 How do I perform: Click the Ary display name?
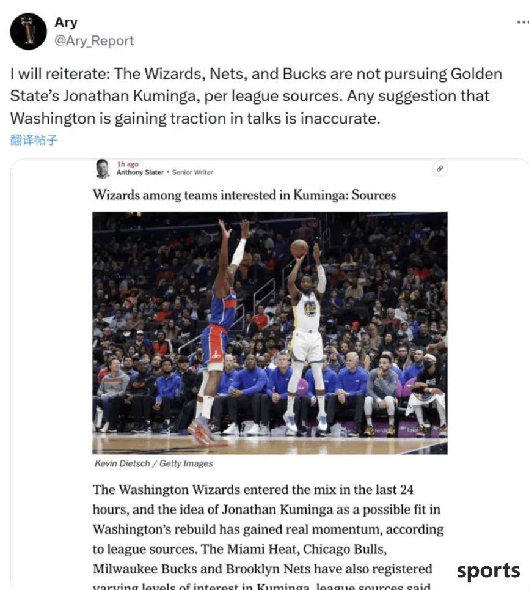tap(66, 22)
